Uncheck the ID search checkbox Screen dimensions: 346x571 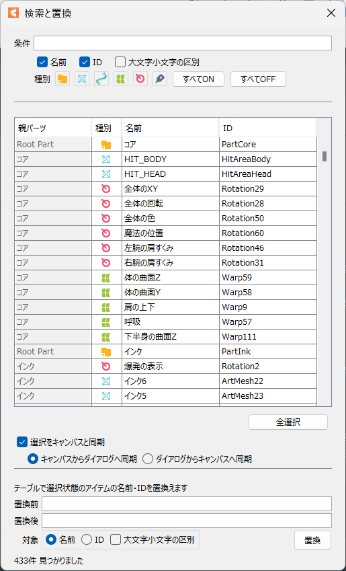(x=85, y=63)
